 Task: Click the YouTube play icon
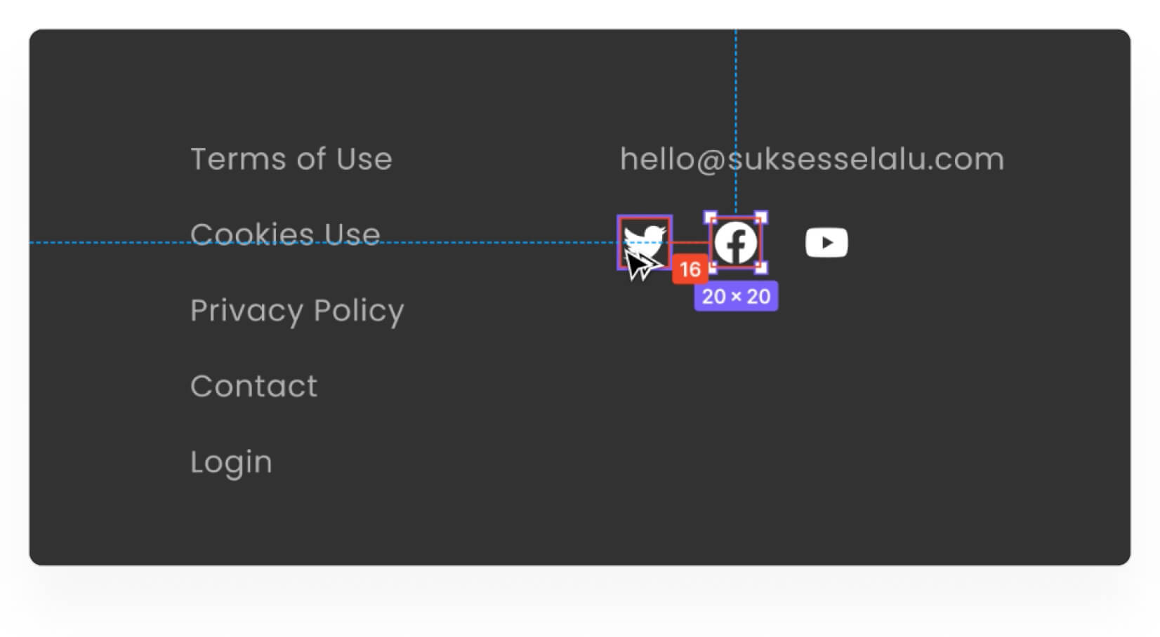coord(826,243)
